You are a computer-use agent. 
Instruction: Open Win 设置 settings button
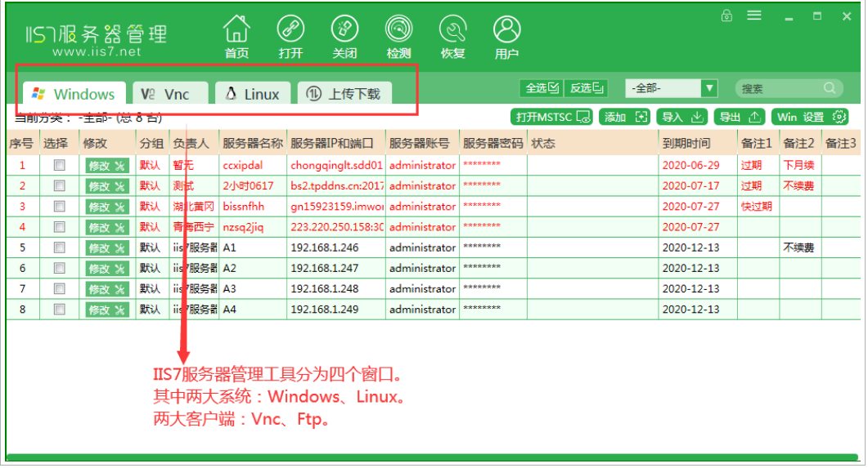click(x=811, y=117)
